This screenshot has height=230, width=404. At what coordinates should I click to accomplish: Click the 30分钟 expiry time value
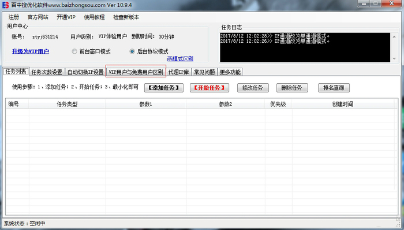166,36
